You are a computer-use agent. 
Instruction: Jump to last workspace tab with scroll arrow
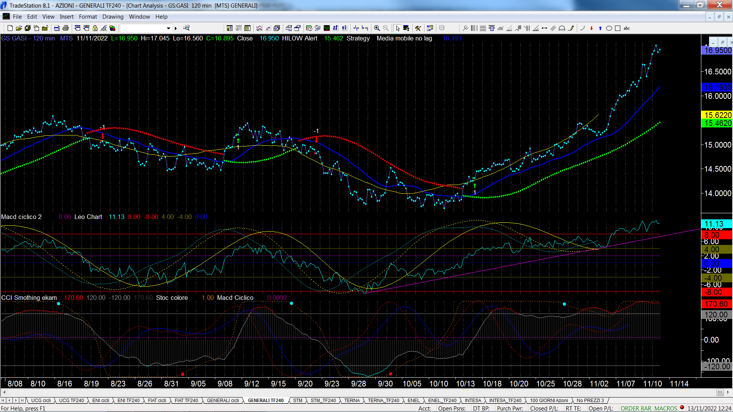click(x=23, y=400)
